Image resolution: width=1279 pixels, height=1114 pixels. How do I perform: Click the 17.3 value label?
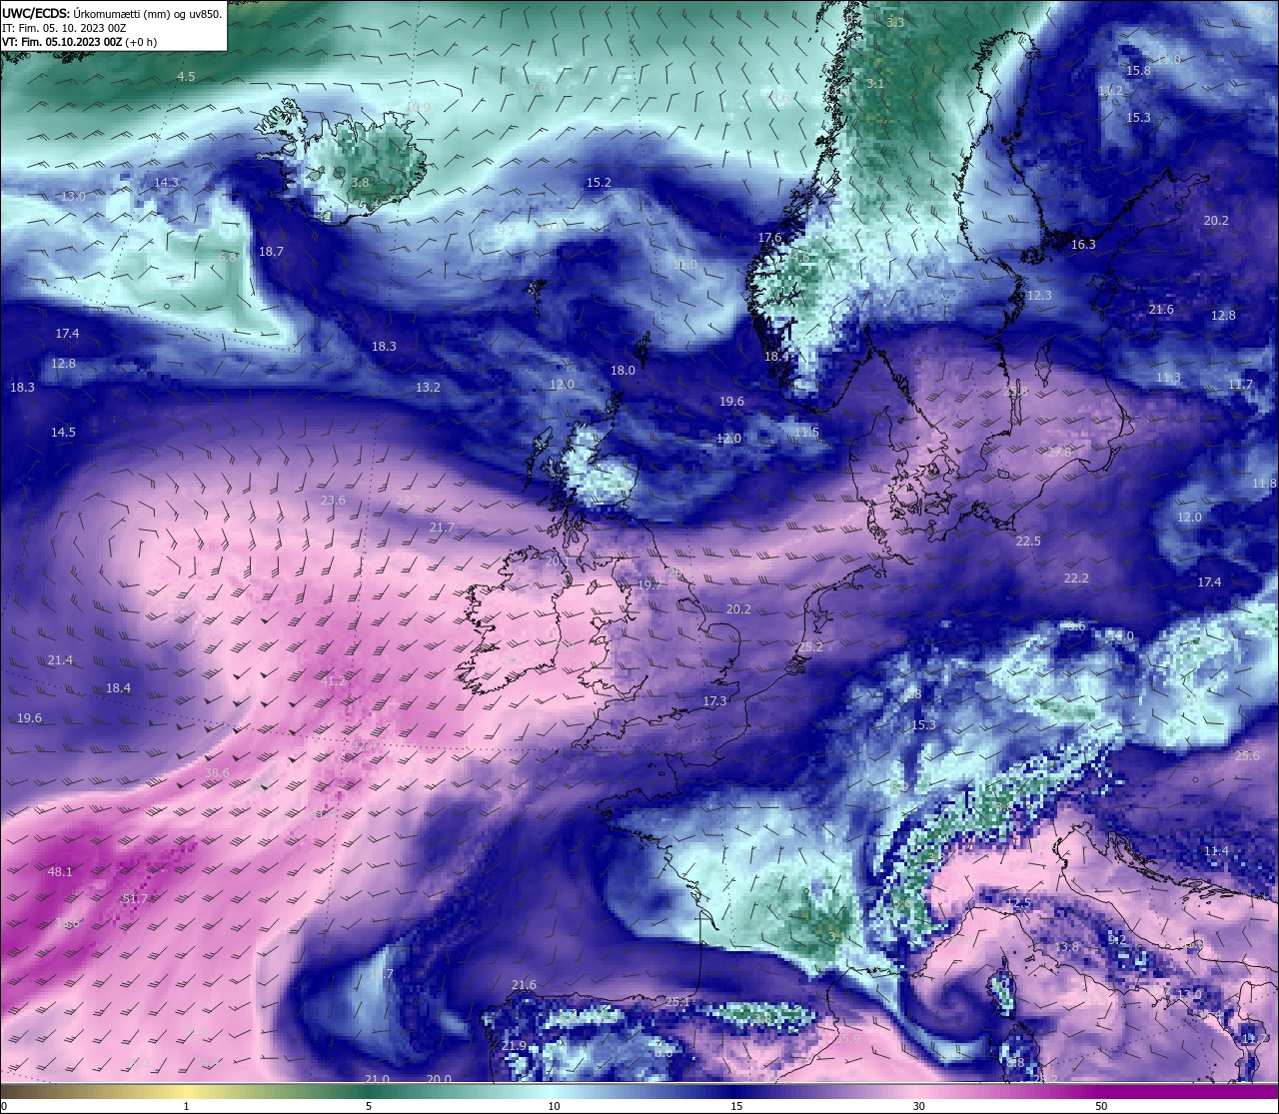coord(714,702)
